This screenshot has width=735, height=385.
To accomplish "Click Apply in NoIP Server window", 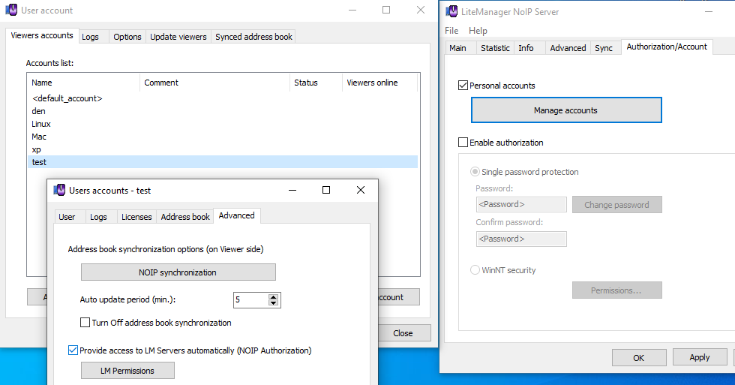I will 700,357.
